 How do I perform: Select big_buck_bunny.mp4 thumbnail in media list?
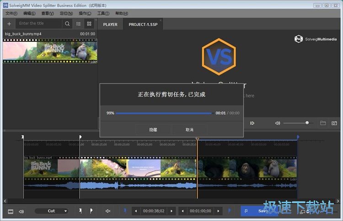coord(50,51)
